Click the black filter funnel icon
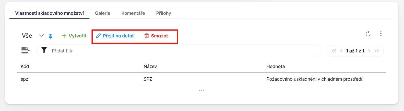Image resolution: width=404 pixels, height=111 pixels. click(x=44, y=50)
